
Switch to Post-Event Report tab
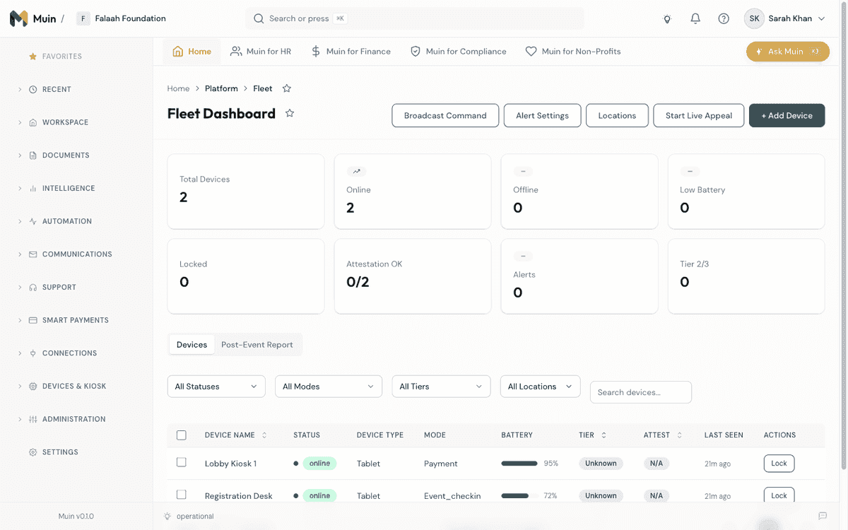pyautogui.click(x=257, y=345)
